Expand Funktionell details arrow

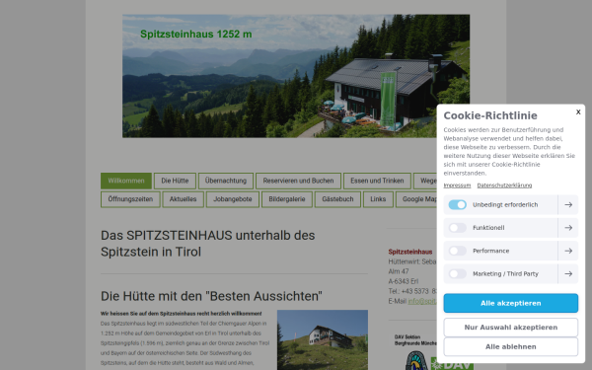pos(568,228)
